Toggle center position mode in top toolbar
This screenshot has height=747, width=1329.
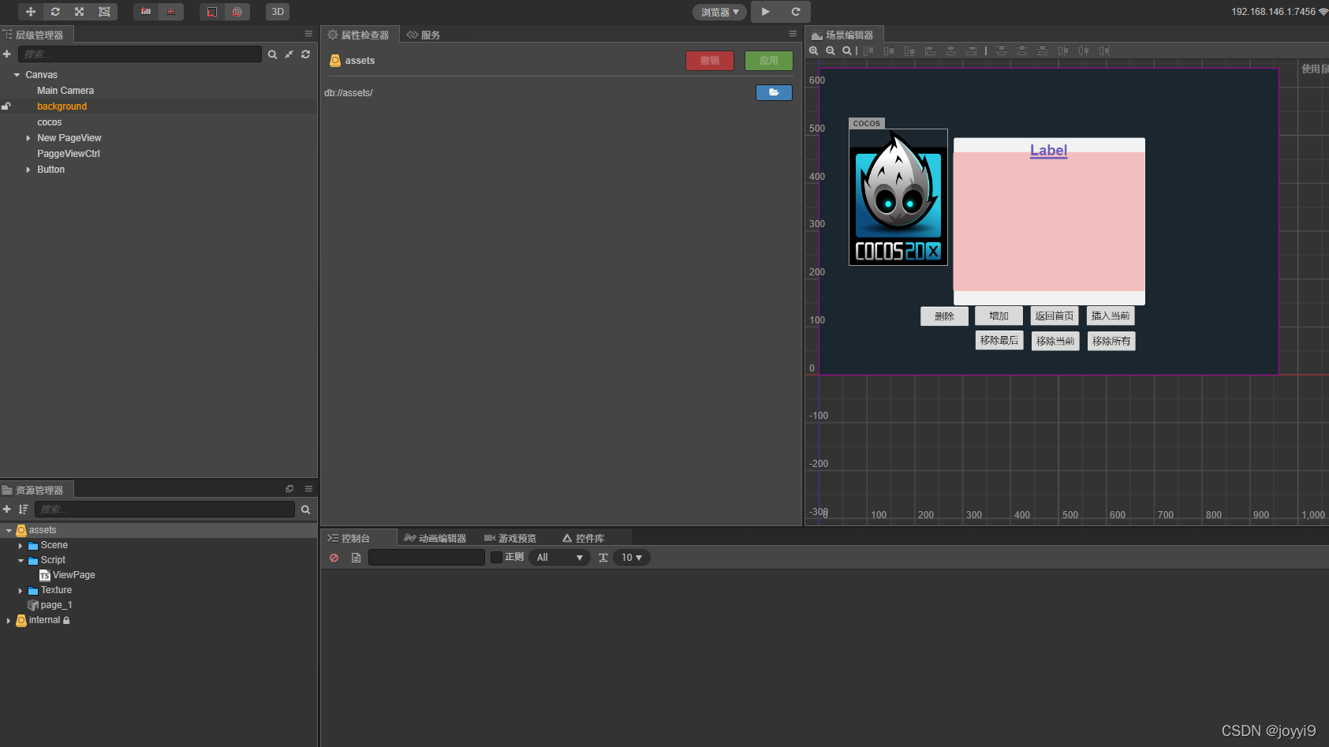point(170,12)
